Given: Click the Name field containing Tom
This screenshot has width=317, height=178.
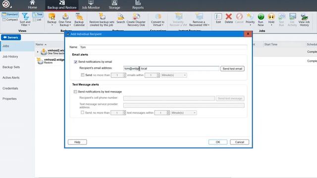Looking at the screenshot, I should pos(163,47).
